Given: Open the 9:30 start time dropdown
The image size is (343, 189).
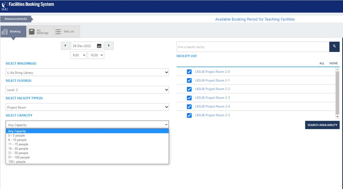Looking at the screenshot, I should pos(78,55).
